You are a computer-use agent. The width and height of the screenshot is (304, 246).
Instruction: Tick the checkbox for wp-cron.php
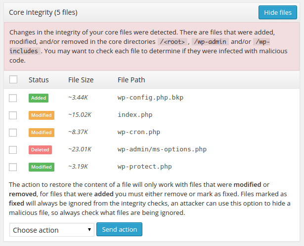[x=13, y=133]
